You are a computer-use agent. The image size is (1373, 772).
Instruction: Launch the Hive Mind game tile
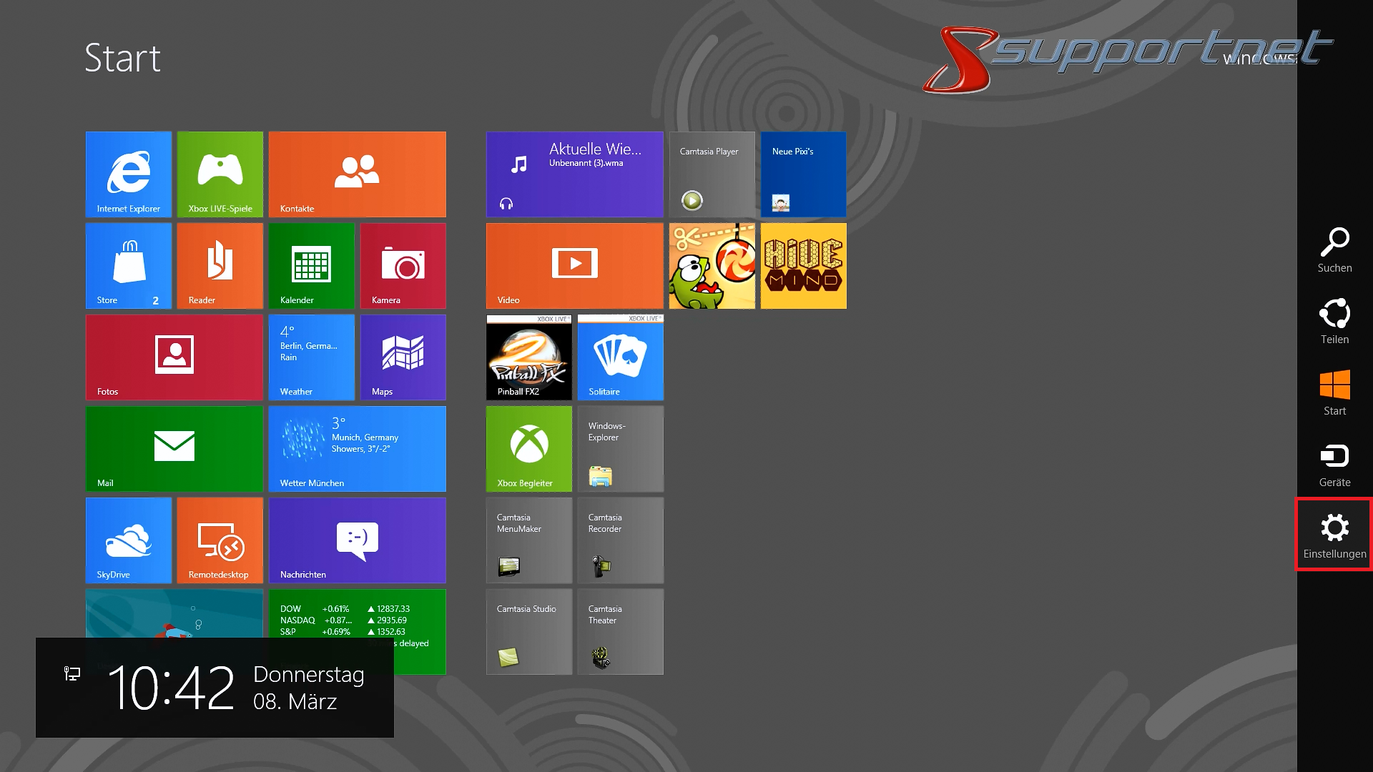(x=804, y=266)
